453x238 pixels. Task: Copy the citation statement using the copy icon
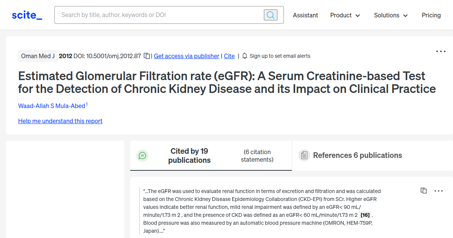click(x=424, y=190)
